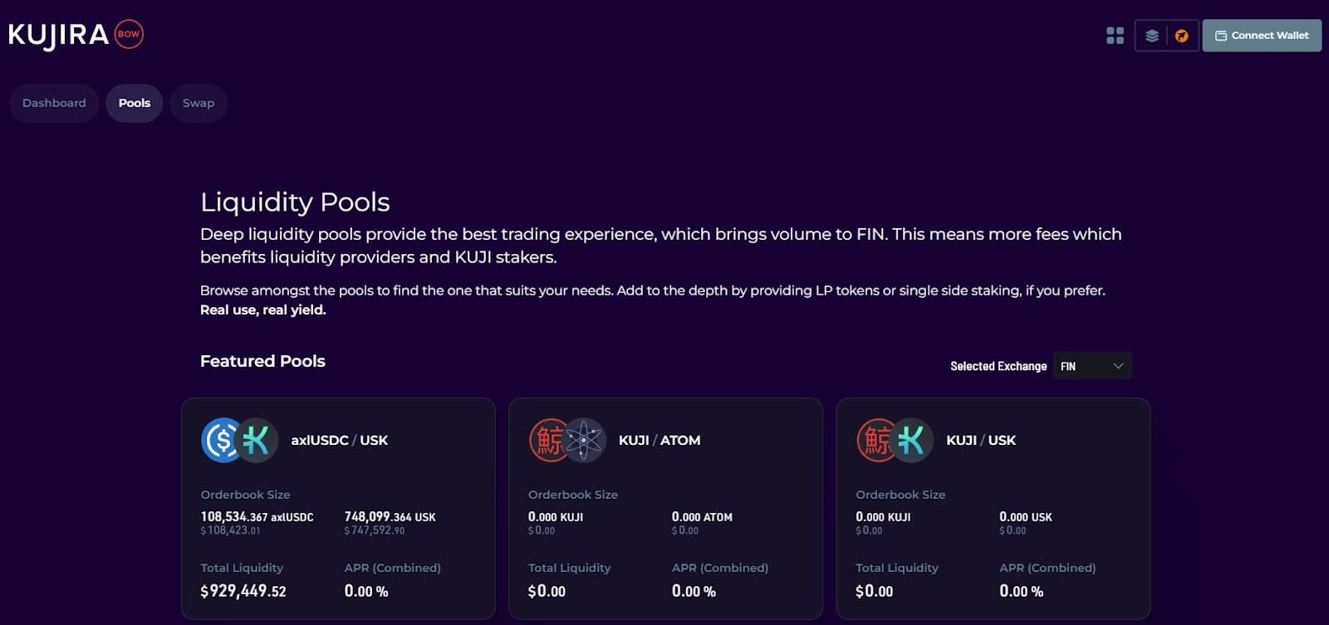Viewport: 1329px width, 625px height.
Task: Open the Swap tab
Action: click(199, 103)
